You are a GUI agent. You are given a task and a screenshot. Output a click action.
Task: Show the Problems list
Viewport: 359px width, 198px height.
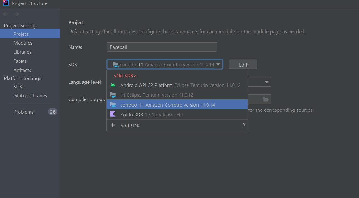[x=23, y=112]
